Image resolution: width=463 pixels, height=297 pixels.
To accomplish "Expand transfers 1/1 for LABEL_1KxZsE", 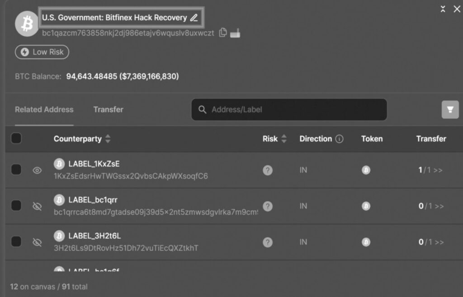I will click(430, 170).
